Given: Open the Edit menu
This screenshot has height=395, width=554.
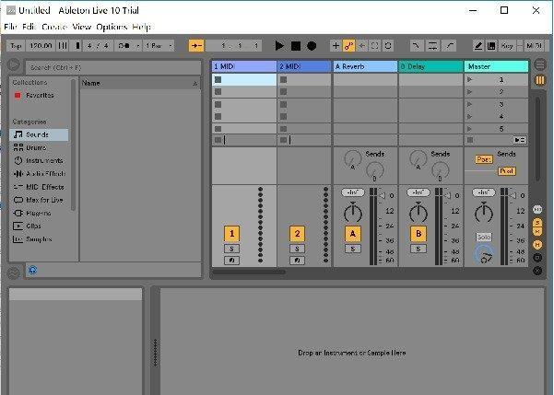Looking at the screenshot, I should (29, 27).
